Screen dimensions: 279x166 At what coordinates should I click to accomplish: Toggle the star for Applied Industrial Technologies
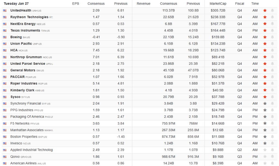pyautogui.click(x=265, y=150)
